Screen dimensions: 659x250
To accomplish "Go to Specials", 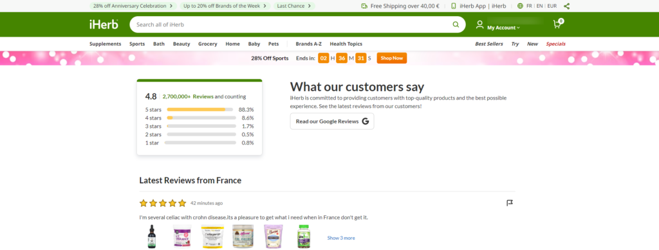I will (555, 44).
